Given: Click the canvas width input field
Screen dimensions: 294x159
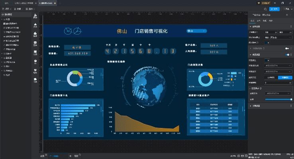Looking at the screenshot, I should click(x=271, y=32).
